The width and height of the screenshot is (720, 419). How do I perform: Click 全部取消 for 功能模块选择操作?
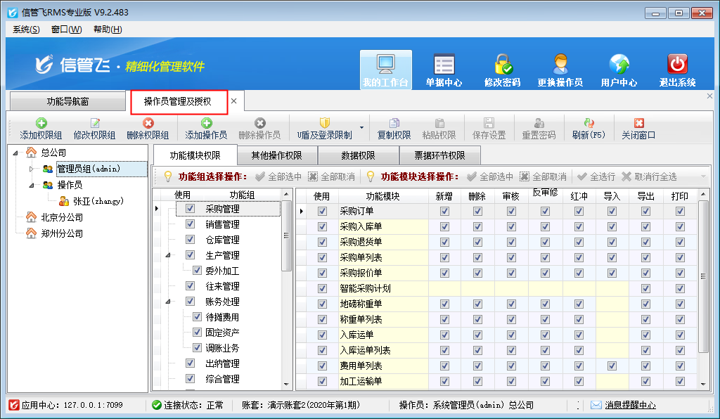pos(544,176)
